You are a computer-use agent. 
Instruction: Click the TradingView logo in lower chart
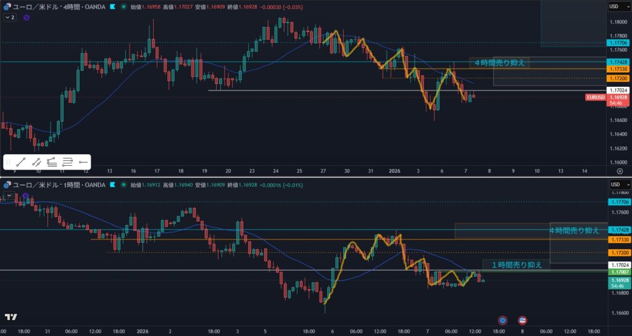[x=10, y=317]
